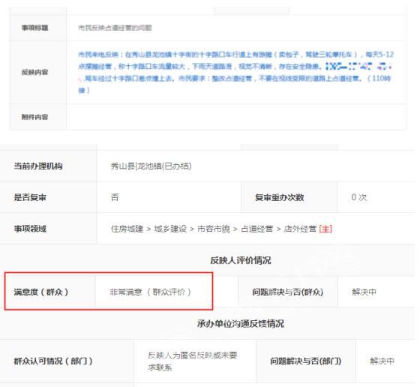The height and width of the screenshot is (387, 420).
Task: Select the 秀山县|龙池镇(已办结) value
Action: 151,166
